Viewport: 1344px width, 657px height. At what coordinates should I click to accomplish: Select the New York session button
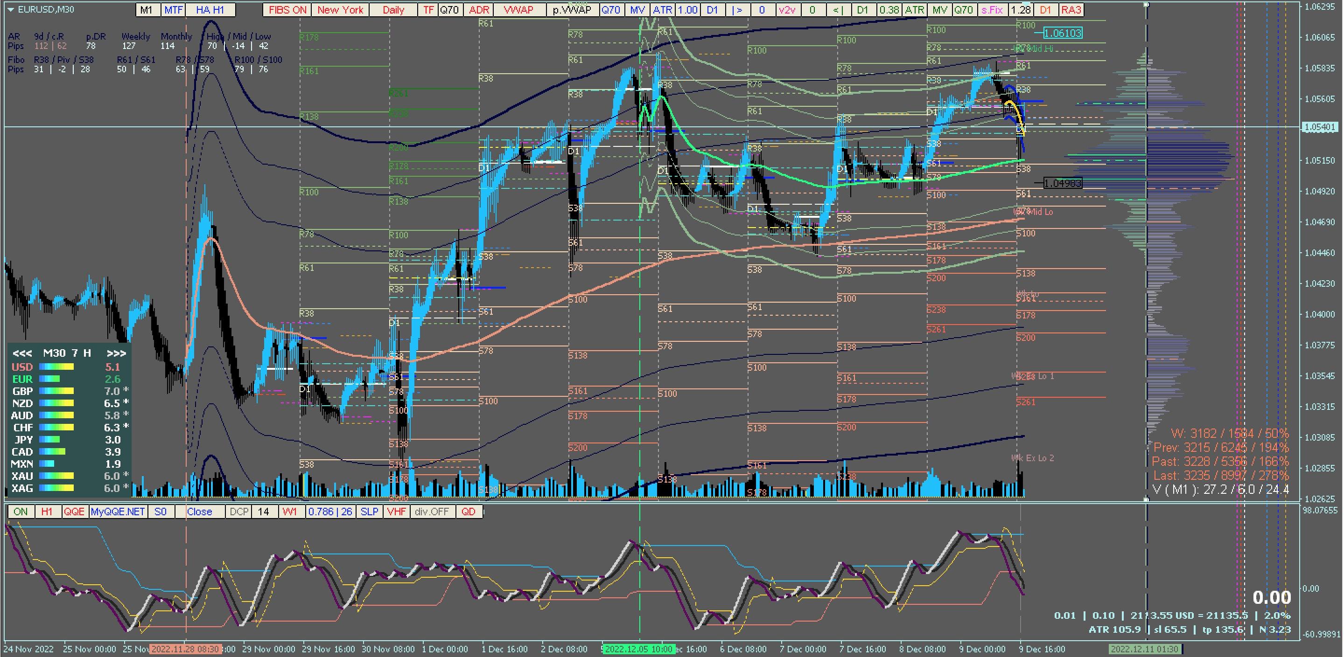point(340,9)
